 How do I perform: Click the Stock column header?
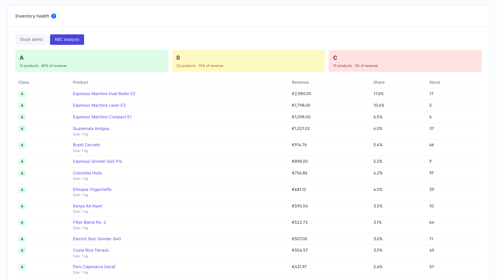pyautogui.click(x=435, y=82)
